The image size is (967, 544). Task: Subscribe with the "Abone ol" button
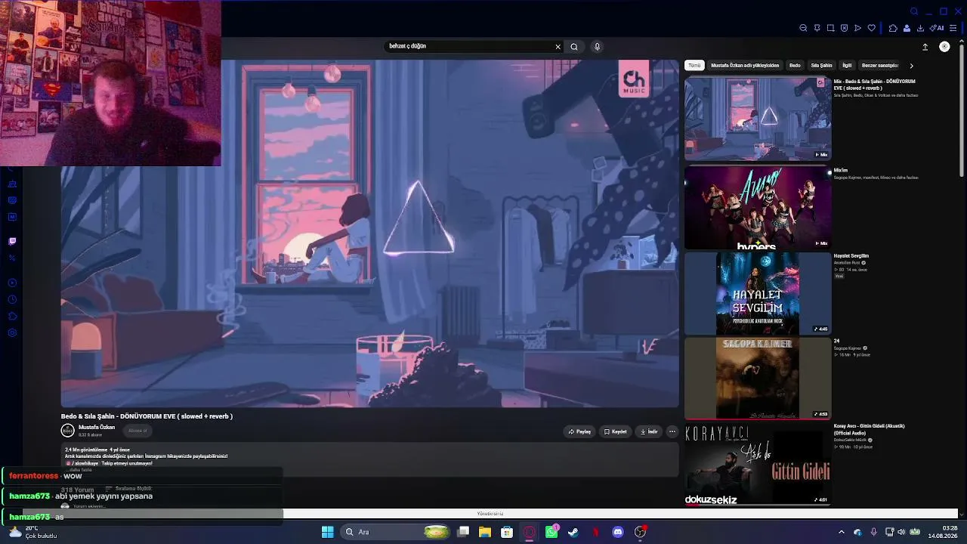point(137,431)
